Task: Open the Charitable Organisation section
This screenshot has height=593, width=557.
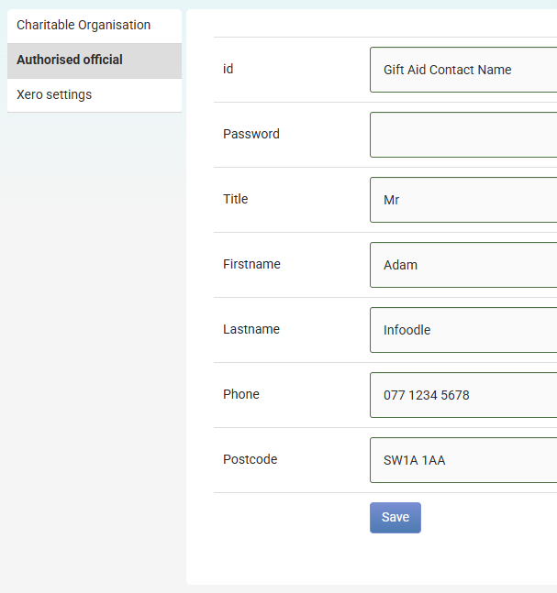Action: pos(95,26)
